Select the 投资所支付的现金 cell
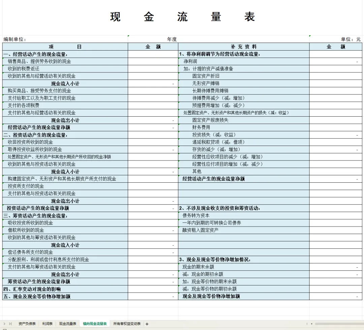The height and width of the screenshot is (330, 364). click(65, 186)
